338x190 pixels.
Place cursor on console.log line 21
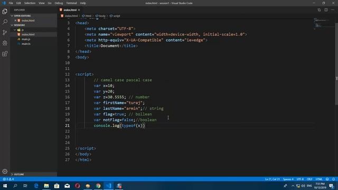(x=119, y=126)
